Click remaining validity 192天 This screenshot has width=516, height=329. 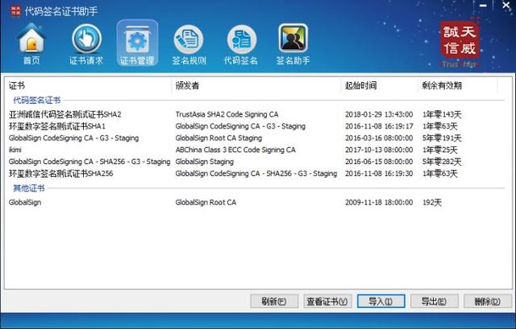[x=432, y=202]
